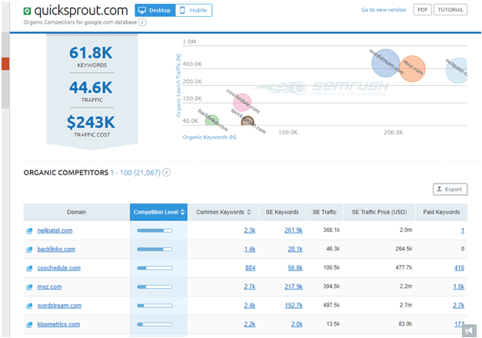The width and height of the screenshot is (482, 338).
Task: Click the 61.8K Keywords statistic
Action: pos(91,57)
